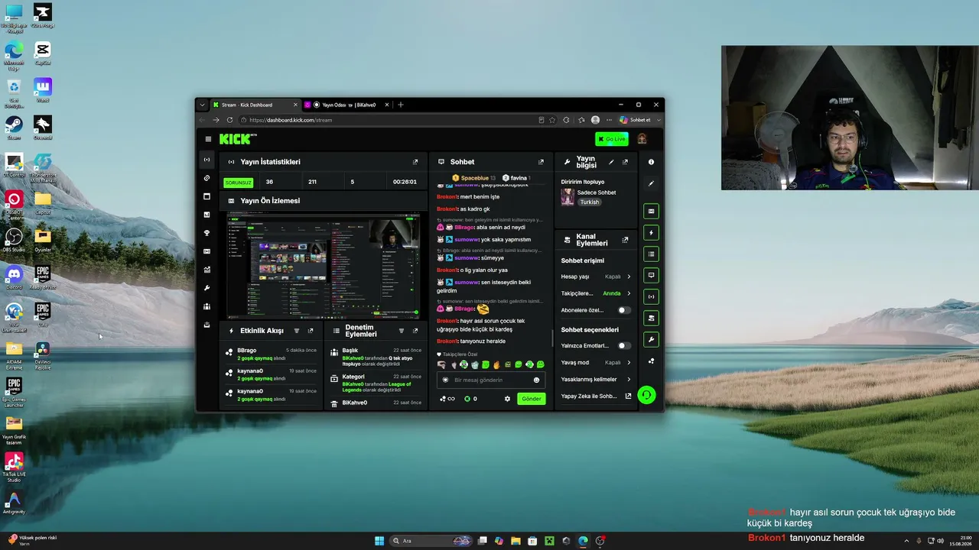The width and height of the screenshot is (979, 550).
Task: Click the message input field
Action: coord(490,380)
